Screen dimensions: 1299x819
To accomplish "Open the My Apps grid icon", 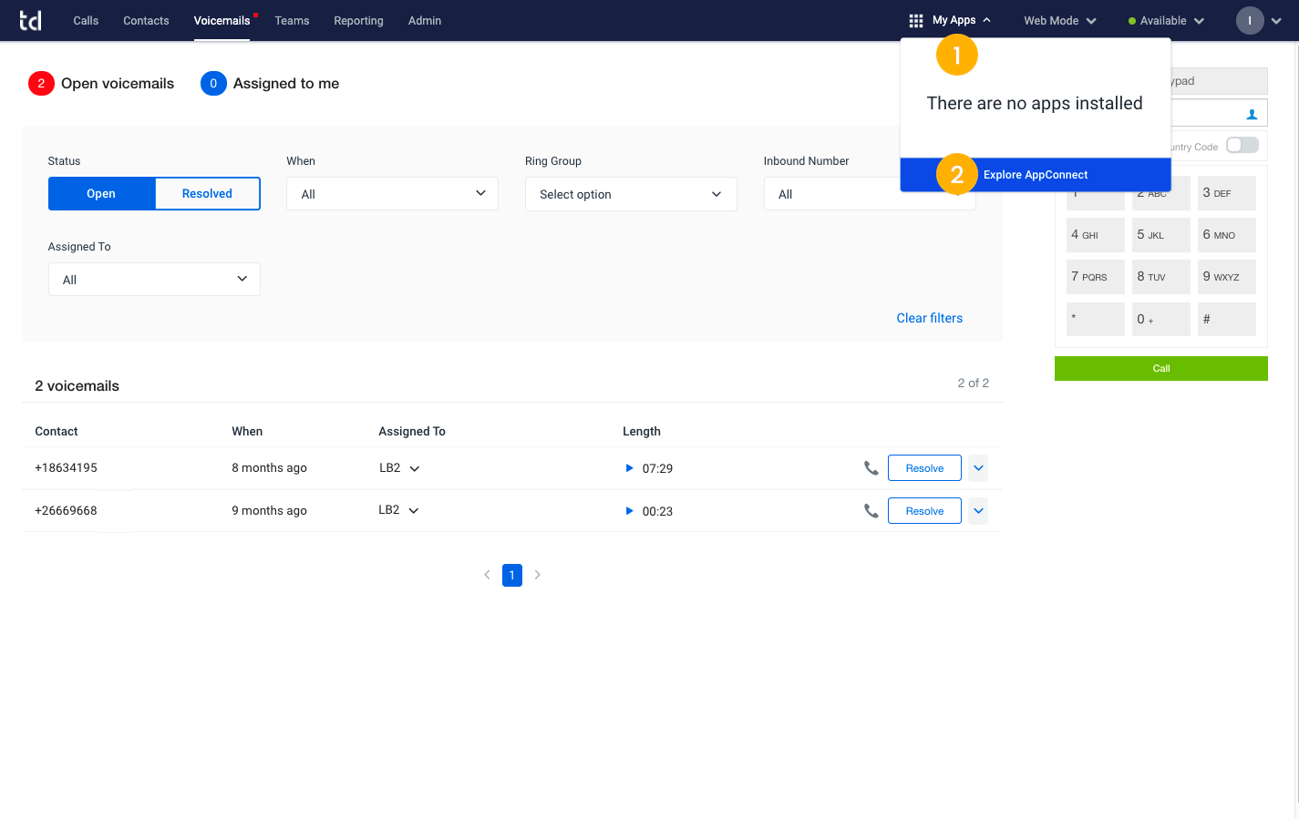I will pyautogui.click(x=916, y=20).
